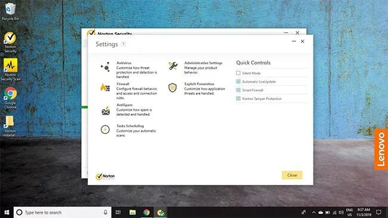Close the Norton Security window behind
This screenshot has height=218, width=388.
[x=297, y=32]
